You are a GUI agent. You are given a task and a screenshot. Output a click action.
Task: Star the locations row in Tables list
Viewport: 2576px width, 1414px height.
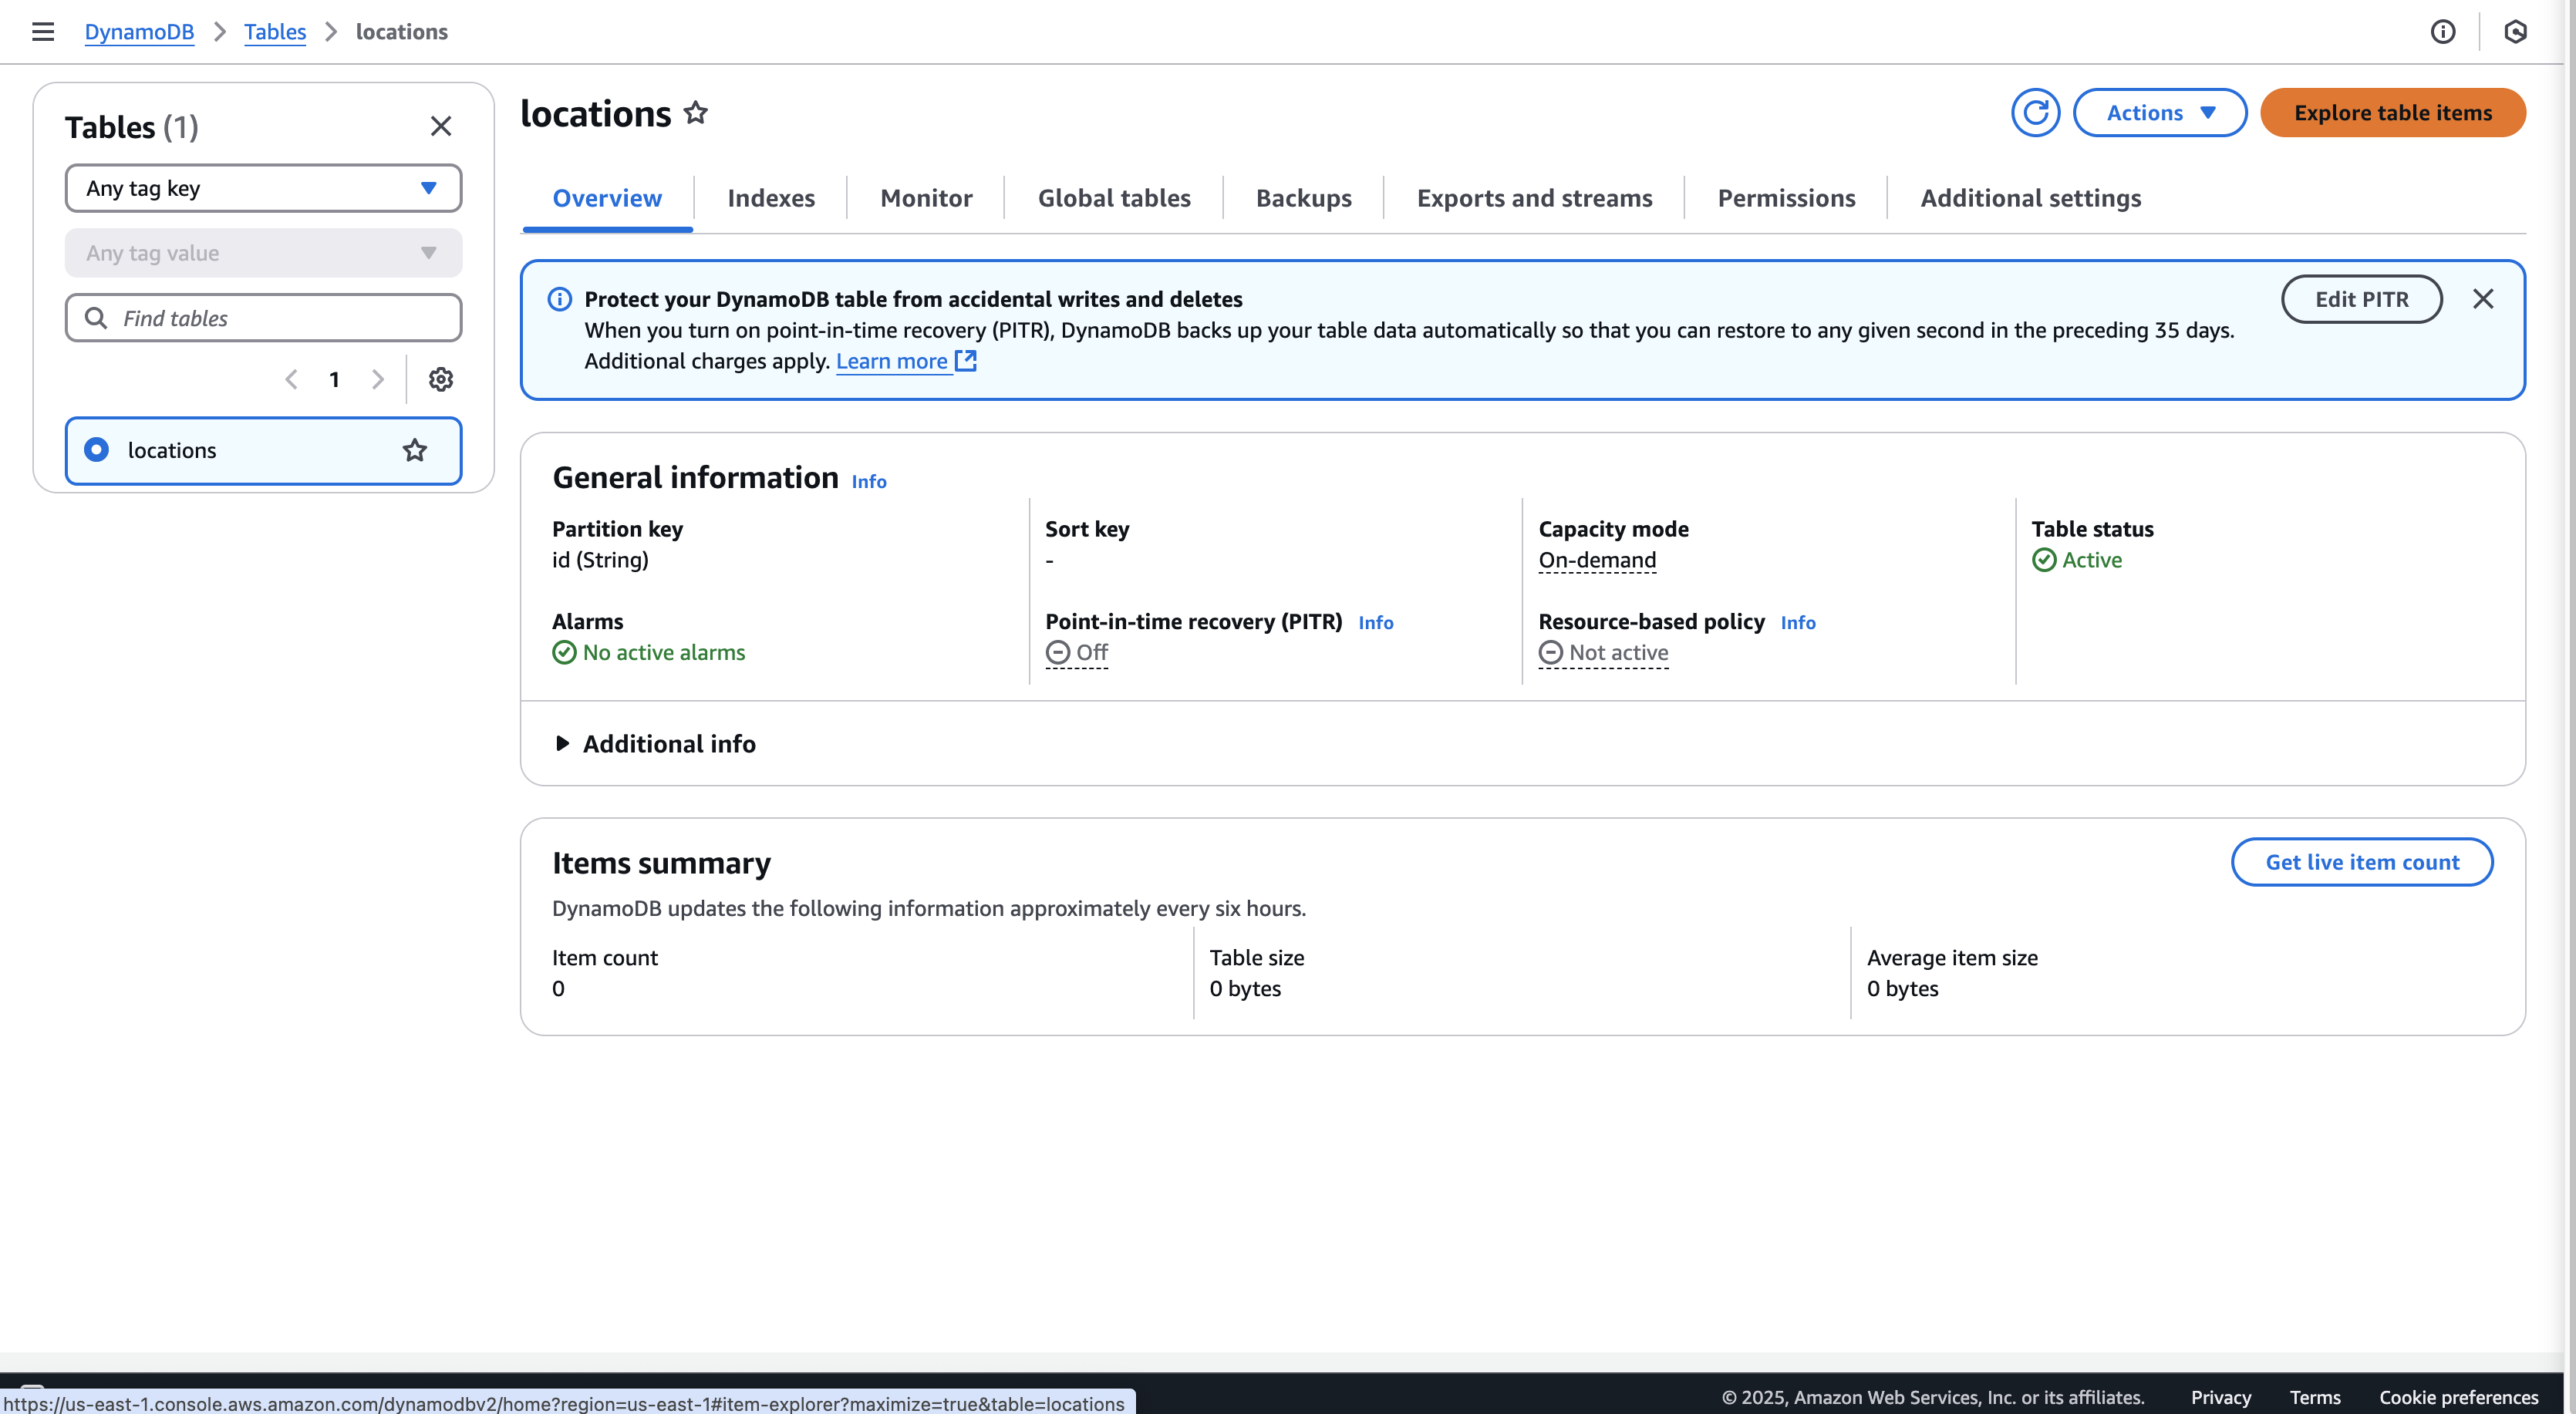[415, 450]
